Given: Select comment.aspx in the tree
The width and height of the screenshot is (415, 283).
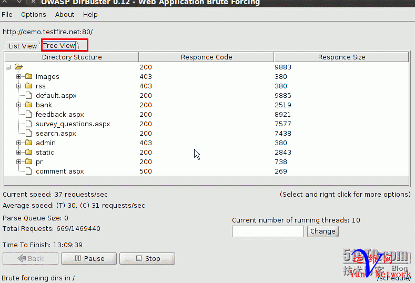Looking at the screenshot, I should coord(60,171).
